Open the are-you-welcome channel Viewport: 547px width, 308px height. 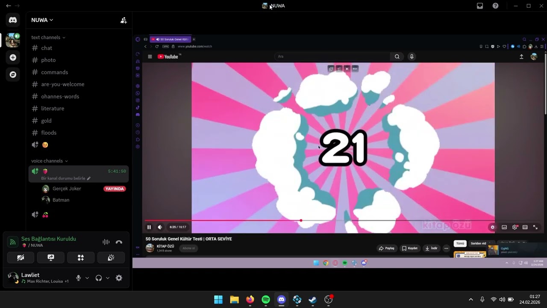click(79, 84)
